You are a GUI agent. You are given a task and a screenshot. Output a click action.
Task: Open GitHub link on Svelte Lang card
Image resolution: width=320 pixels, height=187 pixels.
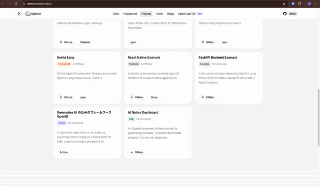(66, 98)
